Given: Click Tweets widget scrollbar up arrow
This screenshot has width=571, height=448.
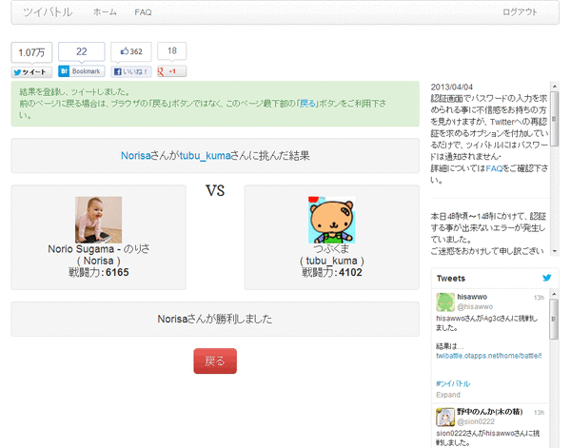Looking at the screenshot, I should click(554, 294).
